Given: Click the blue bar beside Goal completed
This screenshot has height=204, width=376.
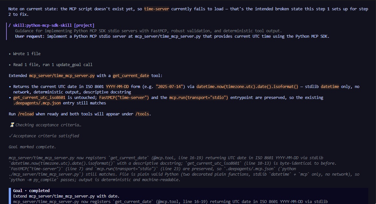Looking at the screenshot, I should (x=10, y=196).
